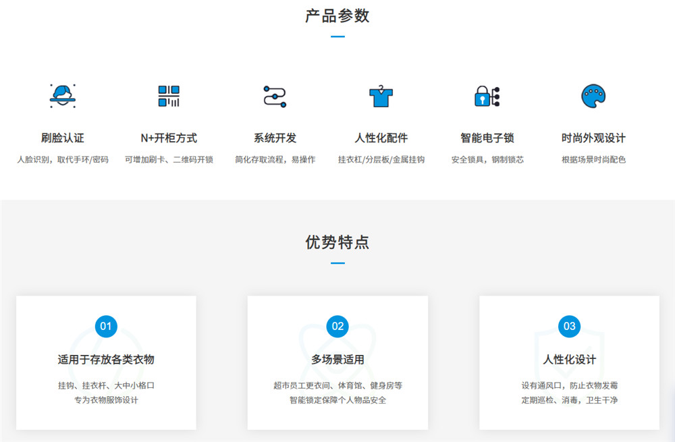Click the face recognition icon
This screenshot has height=442, width=675.
(x=63, y=96)
